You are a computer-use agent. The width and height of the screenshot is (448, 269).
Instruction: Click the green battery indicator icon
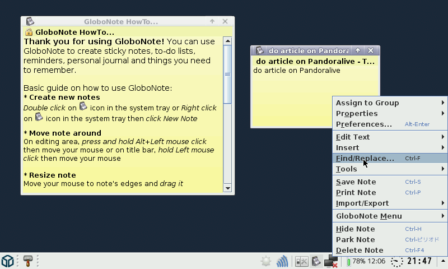pyautogui.click(x=348, y=262)
